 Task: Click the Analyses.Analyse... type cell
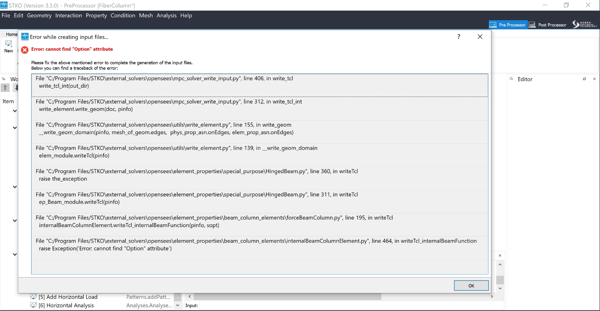(149, 305)
